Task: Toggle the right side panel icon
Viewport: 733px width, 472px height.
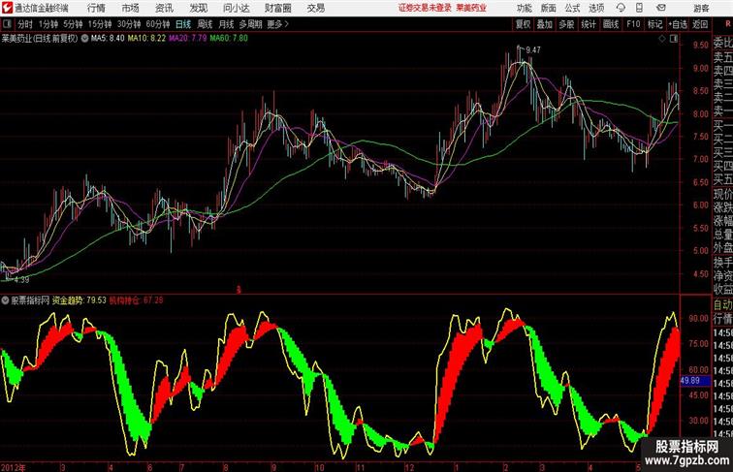Action: pyautogui.click(x=674, y=39)
